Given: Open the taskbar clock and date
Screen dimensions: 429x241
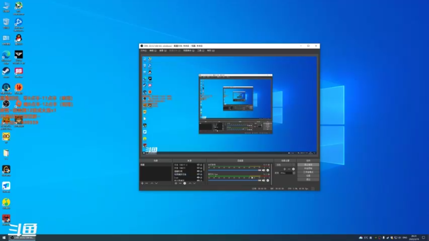Looking at the screenshot, I should coord(414,238).
